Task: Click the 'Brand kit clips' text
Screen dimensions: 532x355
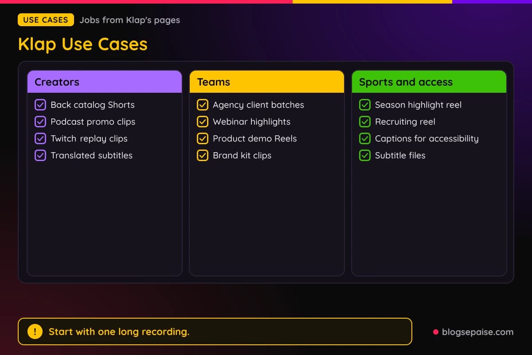Action: (x=242, y=156)
